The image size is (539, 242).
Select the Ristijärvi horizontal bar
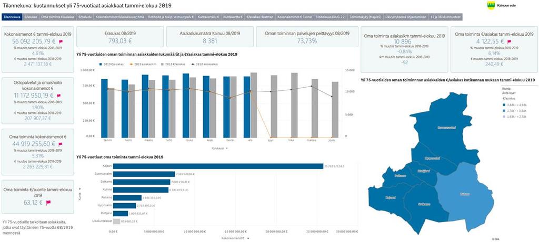(121, 213)
